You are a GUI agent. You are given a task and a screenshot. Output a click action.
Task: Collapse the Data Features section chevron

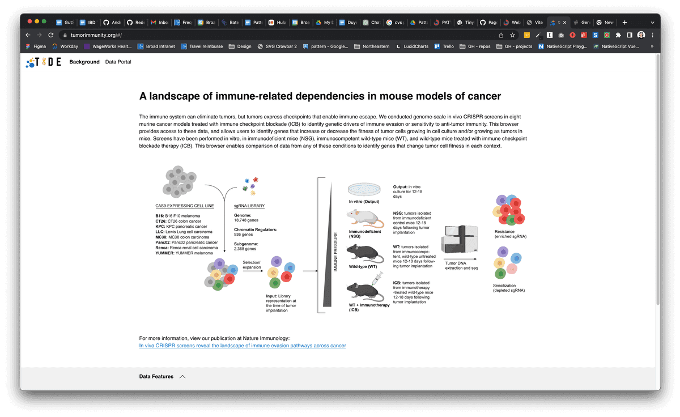pyautogui.click(x=182, y=377)
